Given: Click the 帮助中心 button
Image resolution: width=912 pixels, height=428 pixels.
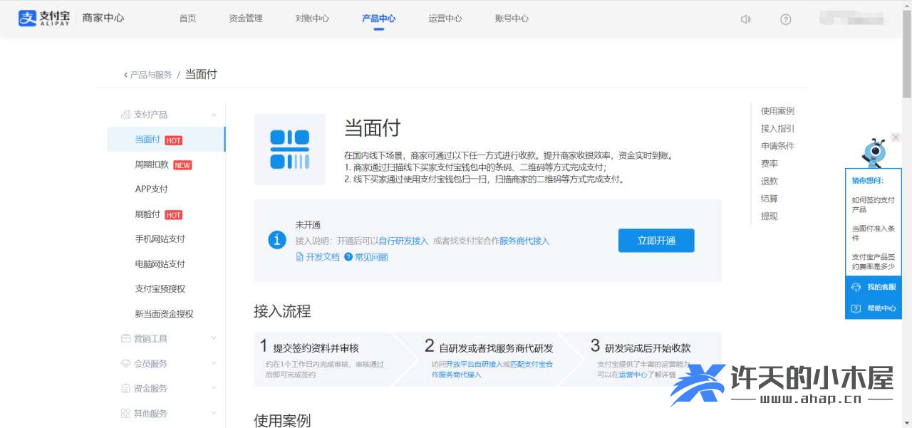Looking at the screenshot, I should click(x=874, y=308).
